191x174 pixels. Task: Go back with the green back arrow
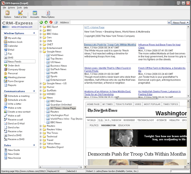pyautogui.click(x=41, y=22)
